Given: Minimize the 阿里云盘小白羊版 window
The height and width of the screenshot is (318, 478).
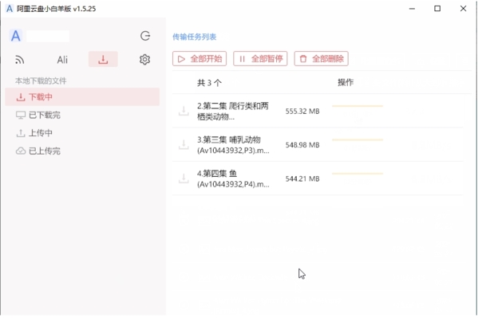Looking at the screenshot, I should coord(412,9).
